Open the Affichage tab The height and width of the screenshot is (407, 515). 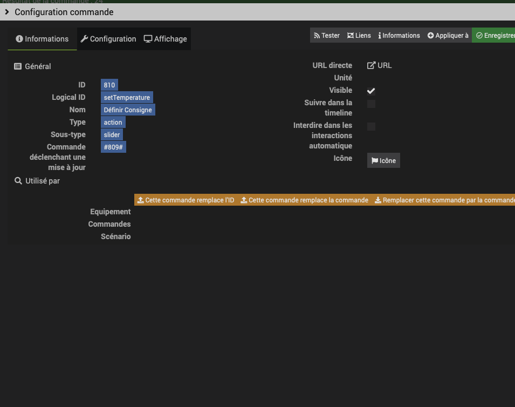click(165, 39)
